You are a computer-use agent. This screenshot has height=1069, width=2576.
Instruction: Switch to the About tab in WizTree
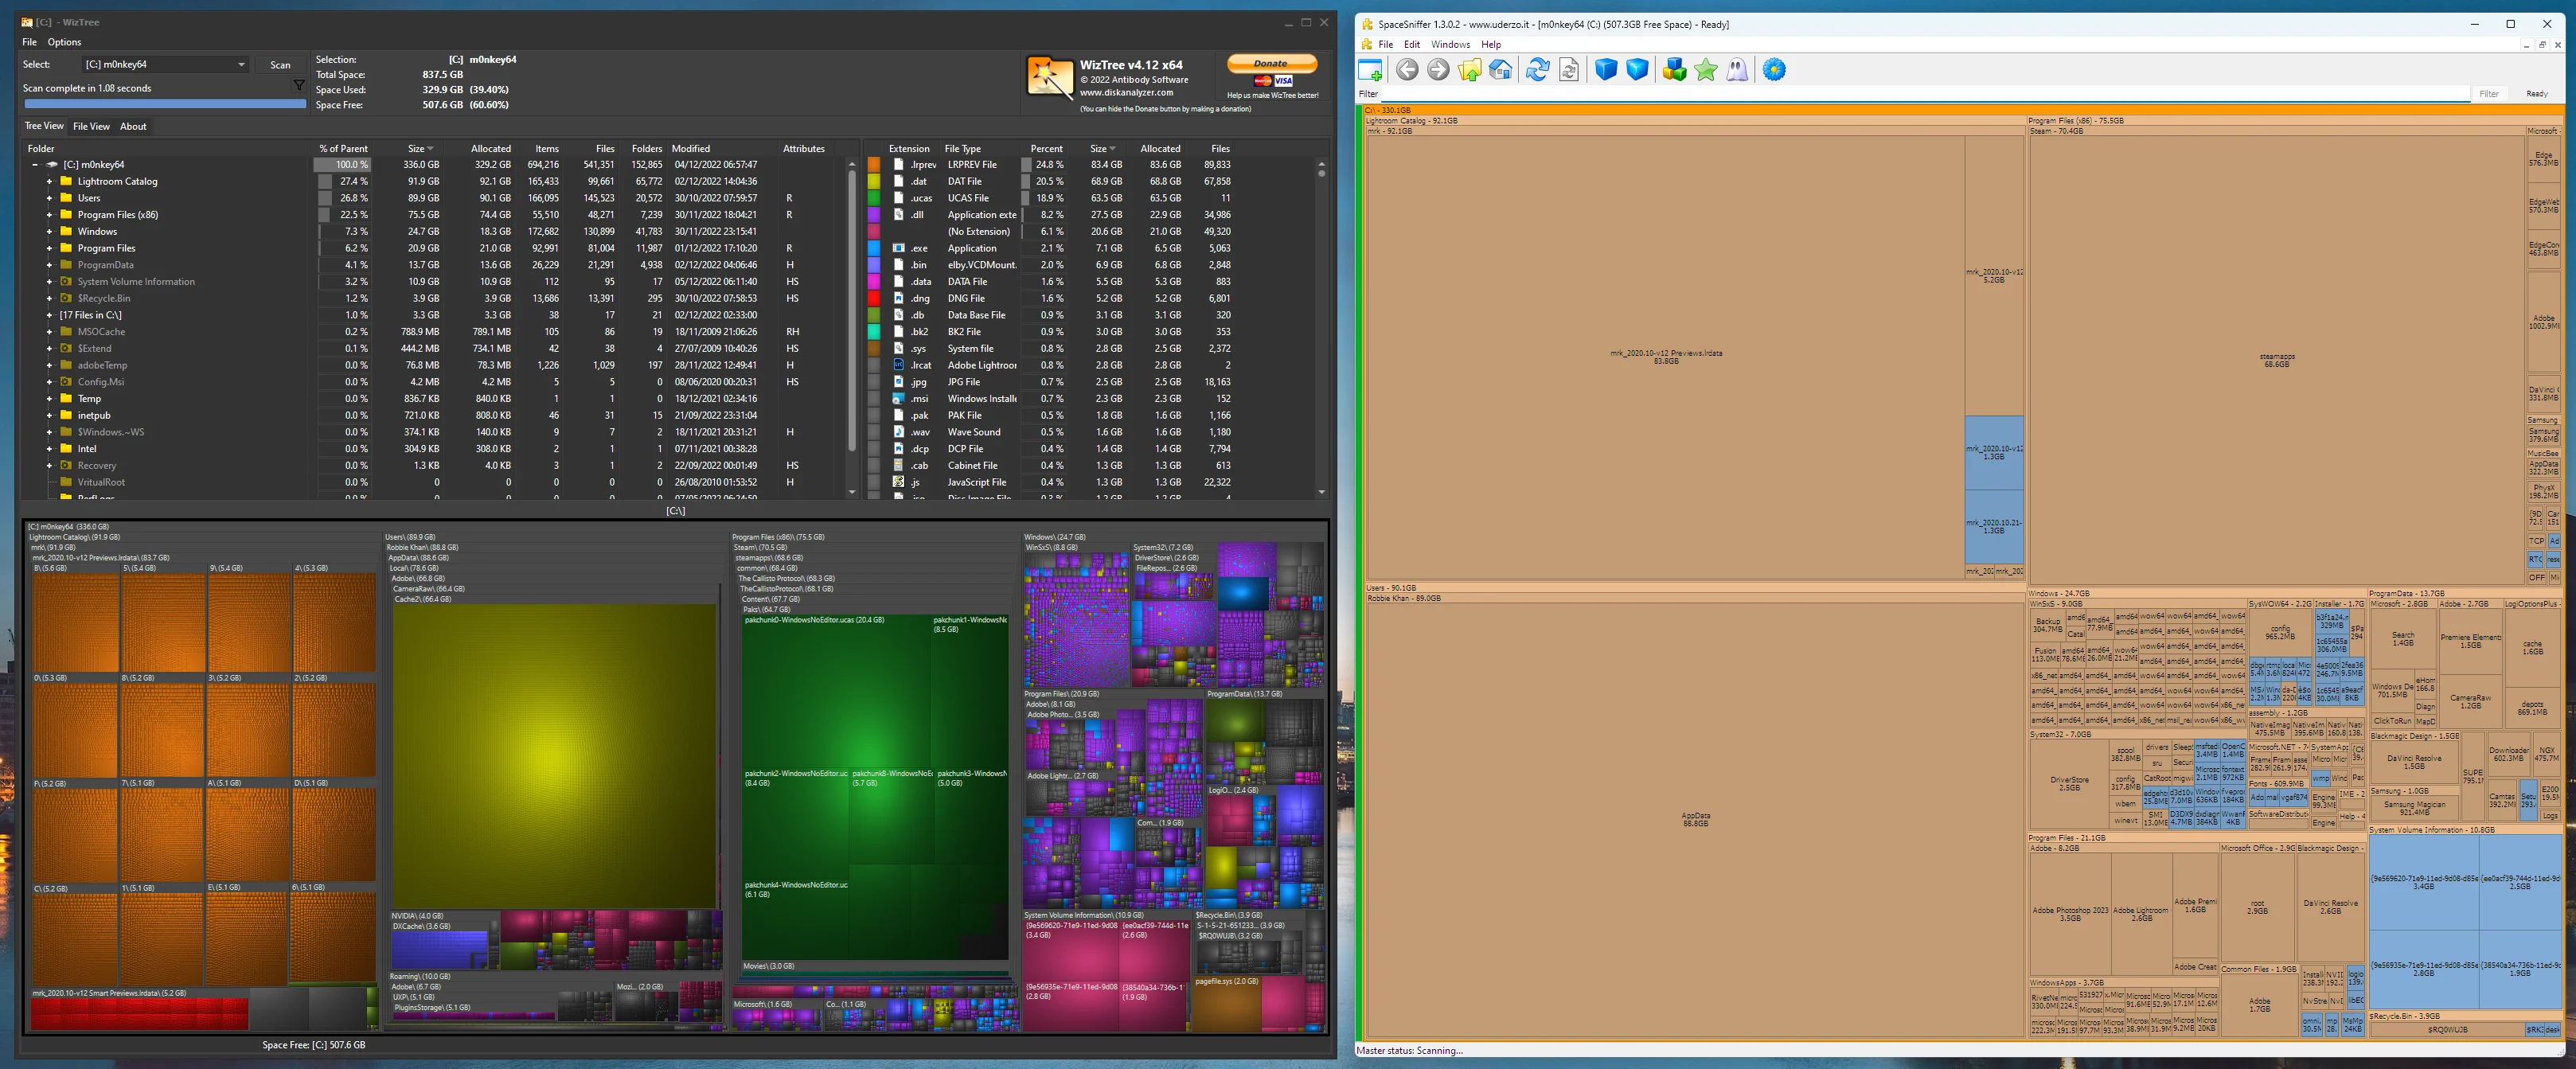click(x=133, y=126)
